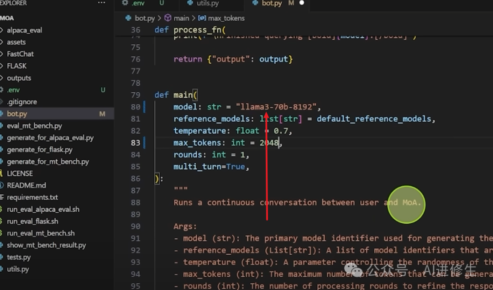Open generate_for_mt_bench.py file
Viewport: 493px width, 290px height.
tap(48, 162)
